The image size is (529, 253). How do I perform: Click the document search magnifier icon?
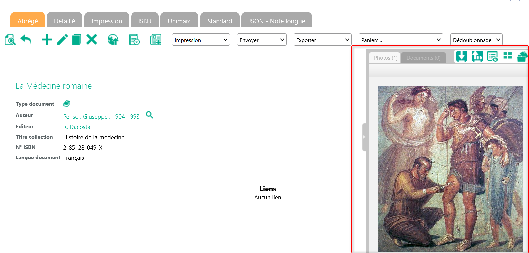tap(10, 40)
